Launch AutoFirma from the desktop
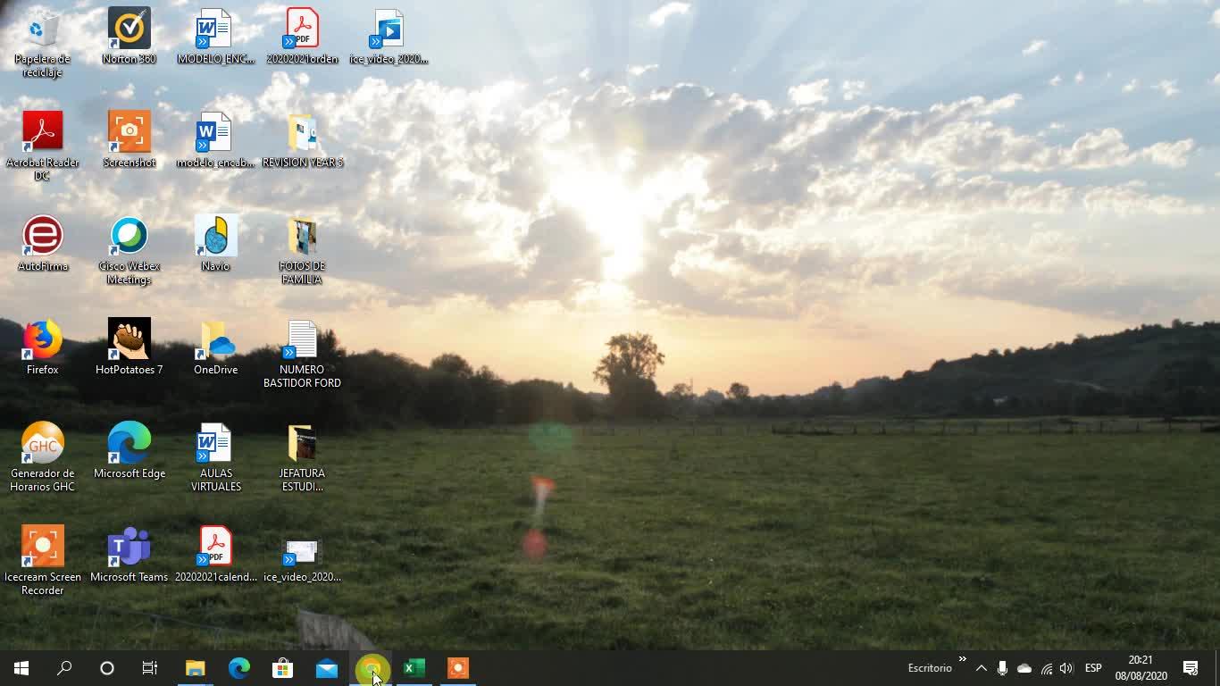Image resolution: width=1220 pixels, height=686 pixels. pos(42,243)
